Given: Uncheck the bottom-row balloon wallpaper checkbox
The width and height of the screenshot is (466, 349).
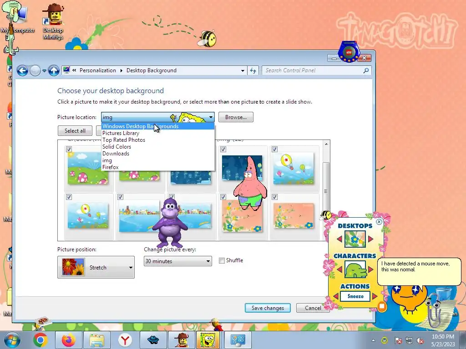Looking at the screenshot, I should click(x=69, y=197).
